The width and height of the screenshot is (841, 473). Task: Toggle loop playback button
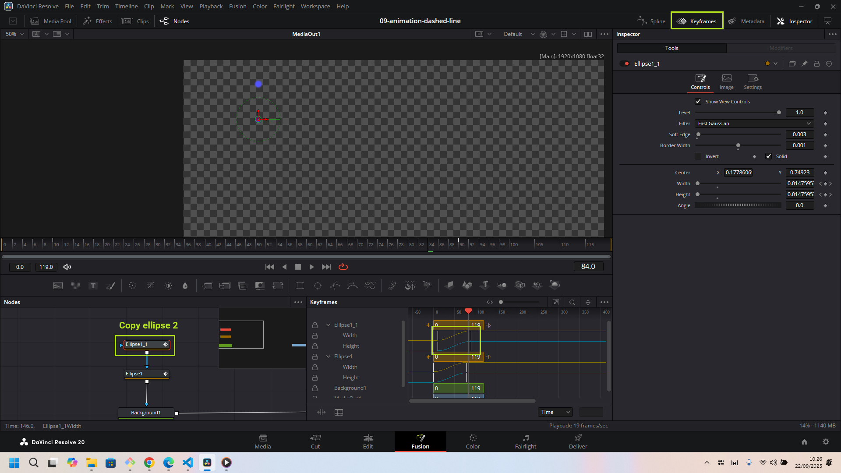click(343, 267)
